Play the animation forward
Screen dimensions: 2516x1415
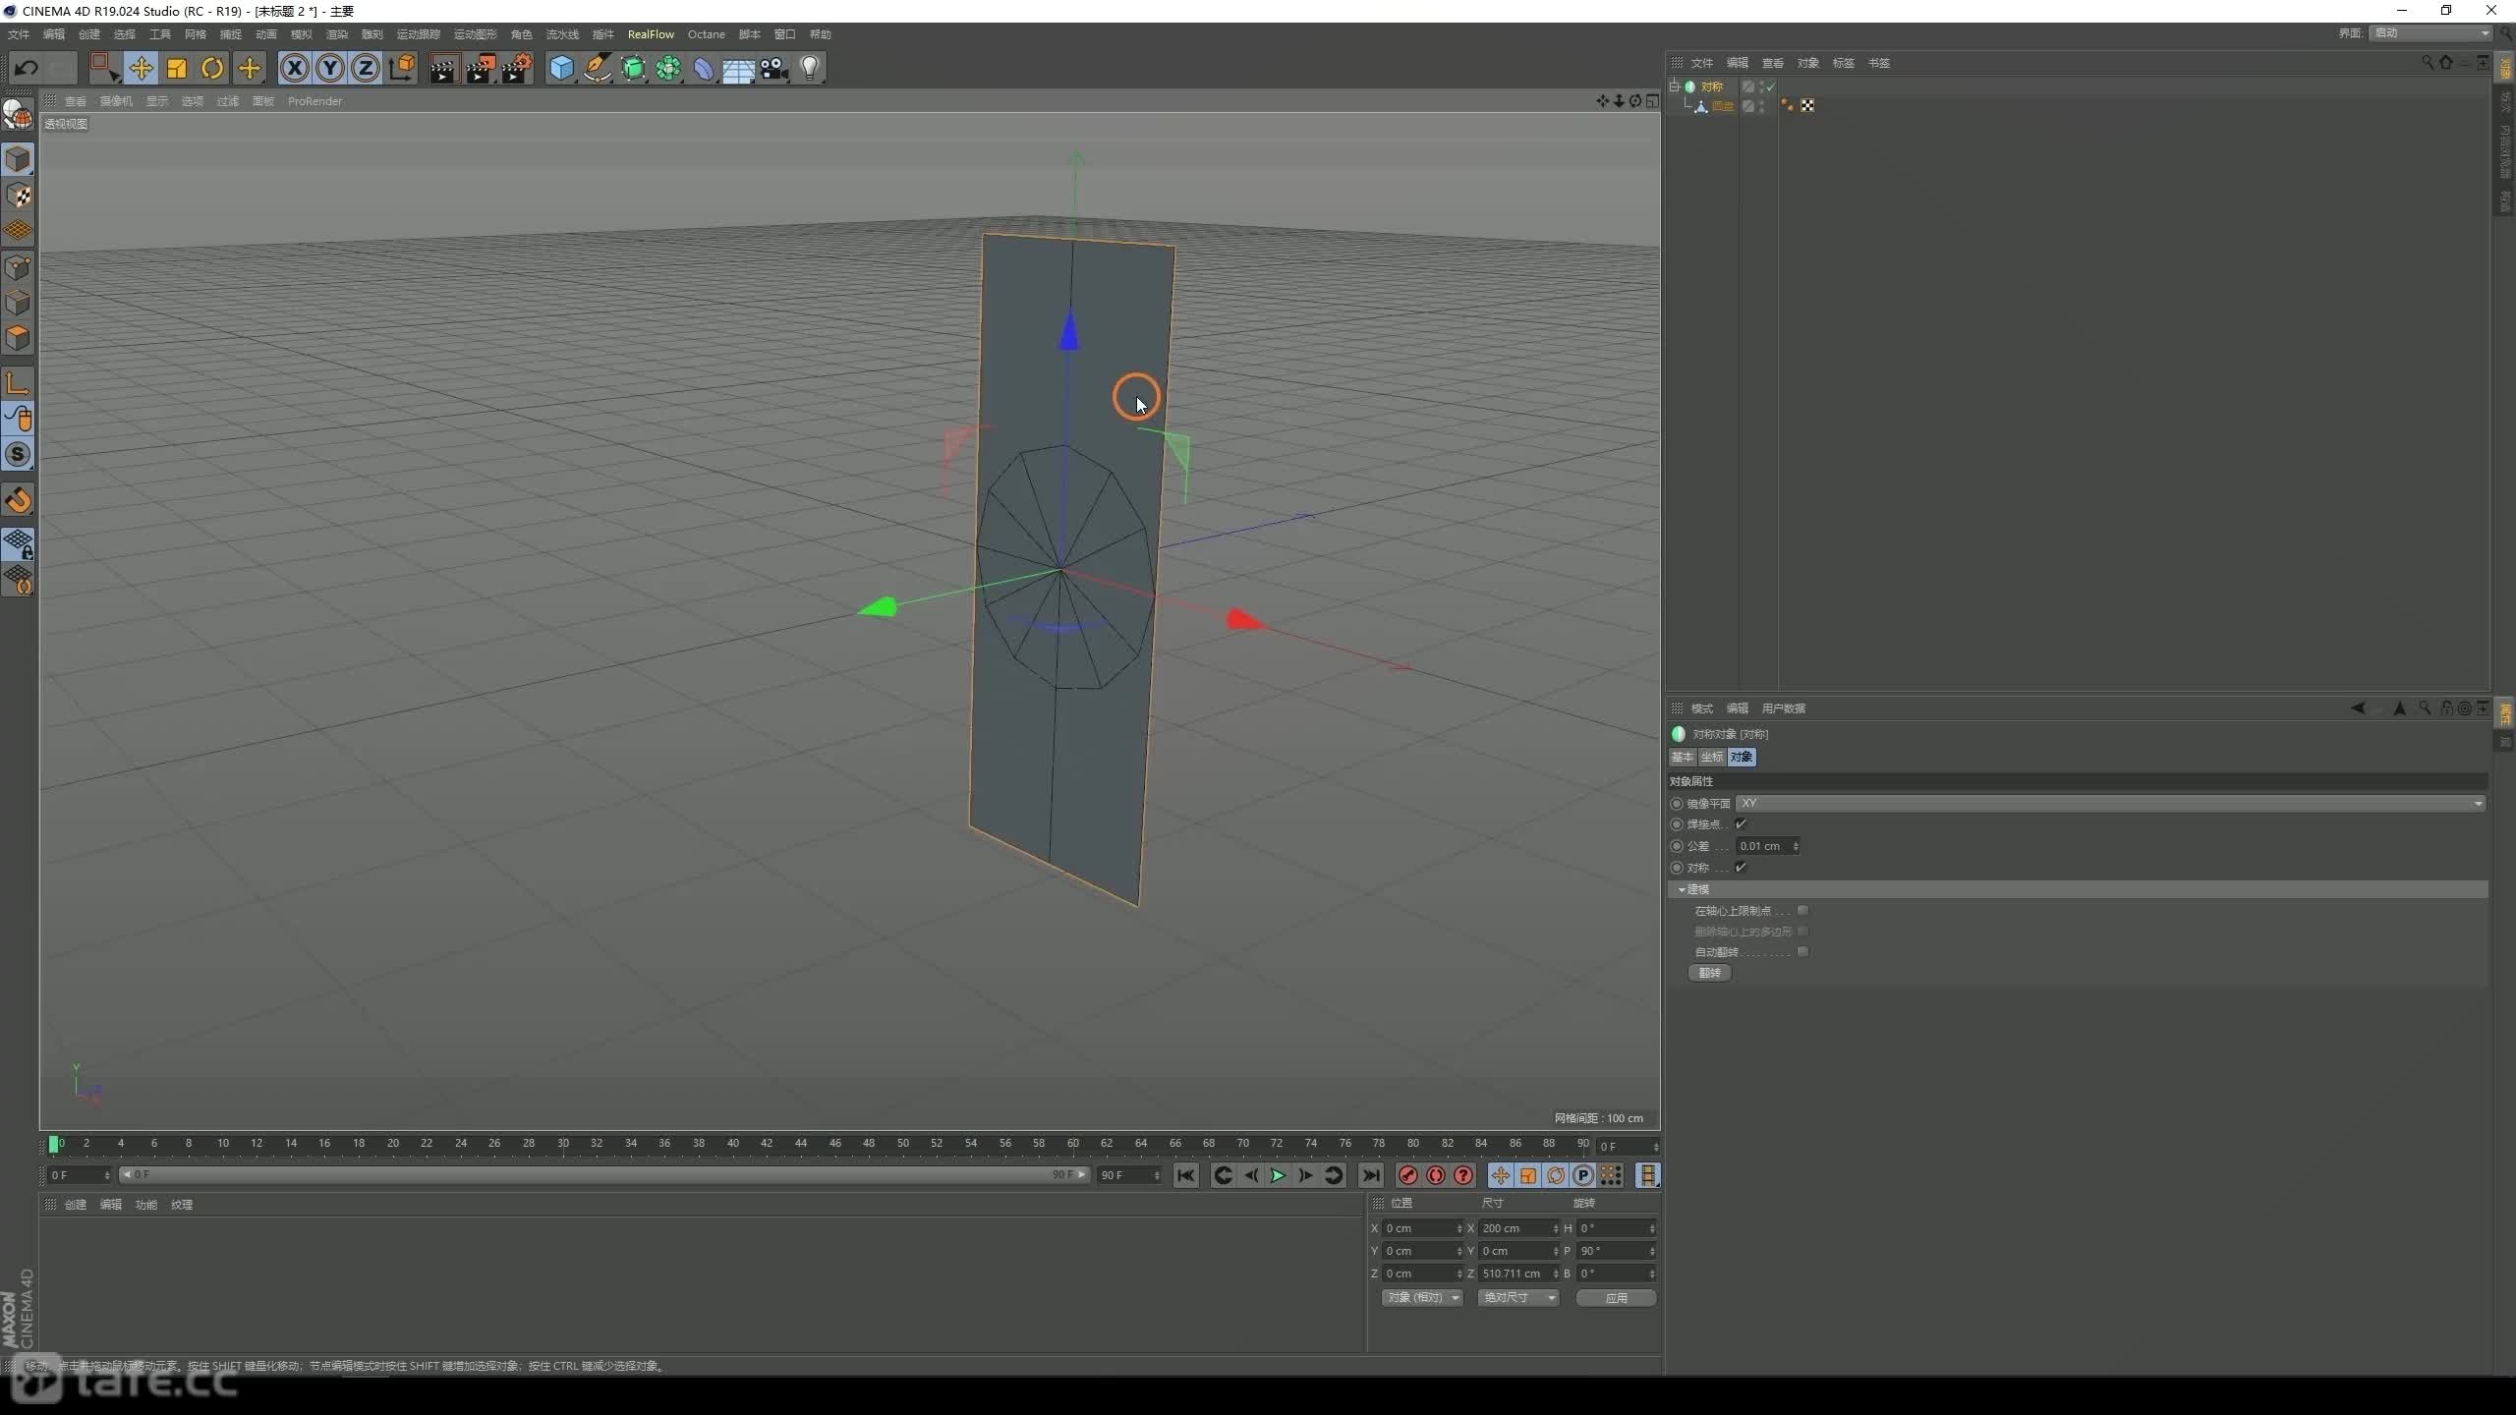pyautogui.click(x=1278, y=1176)
